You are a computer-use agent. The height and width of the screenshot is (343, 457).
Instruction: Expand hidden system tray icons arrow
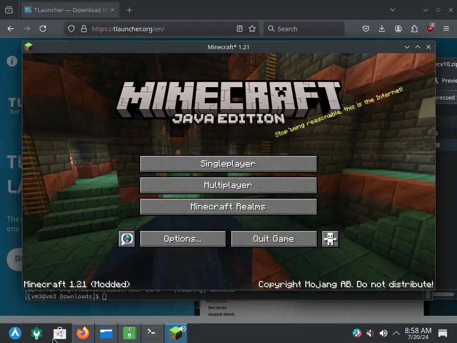pyautogui.click(x=396, y=333)
